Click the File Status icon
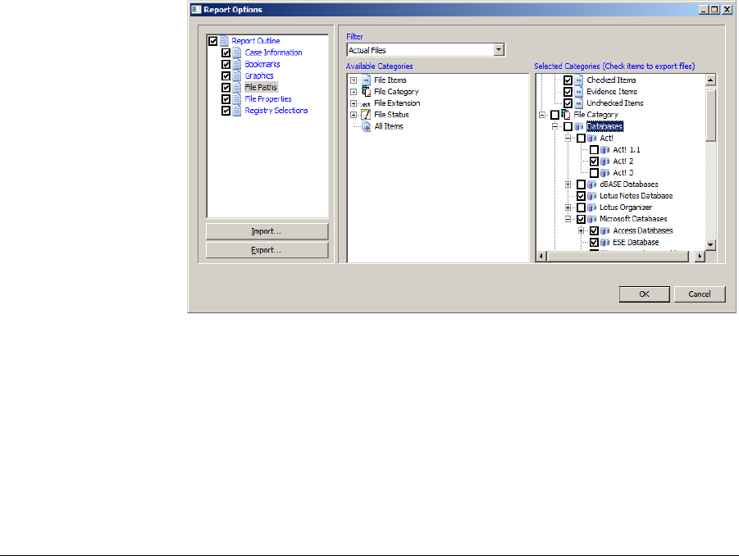This screenshot has width=739, height=556. [x=366, y=115]
